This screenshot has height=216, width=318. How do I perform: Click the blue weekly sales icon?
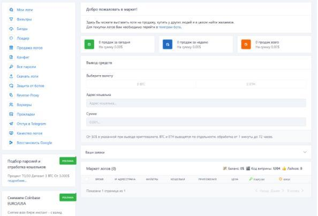168,44
